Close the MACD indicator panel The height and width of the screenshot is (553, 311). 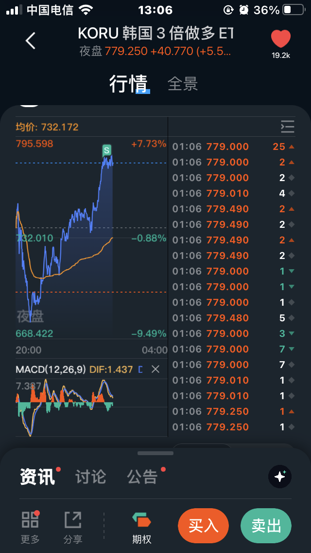155,369
